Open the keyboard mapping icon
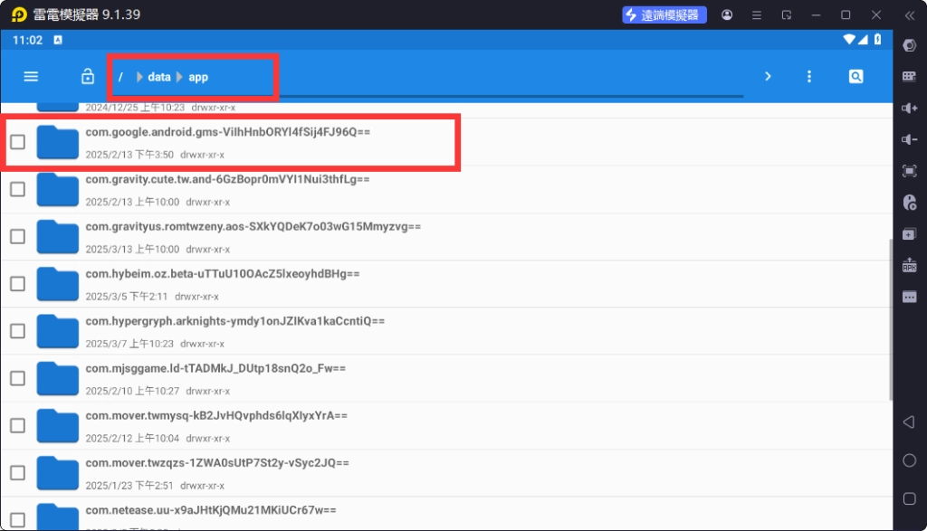The height and width of the screenshot is (531, 927). (909, 76)
